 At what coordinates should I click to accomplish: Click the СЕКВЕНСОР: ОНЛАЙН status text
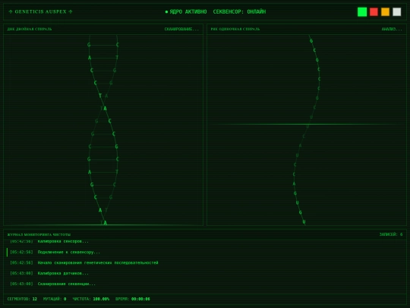(239, 11)
